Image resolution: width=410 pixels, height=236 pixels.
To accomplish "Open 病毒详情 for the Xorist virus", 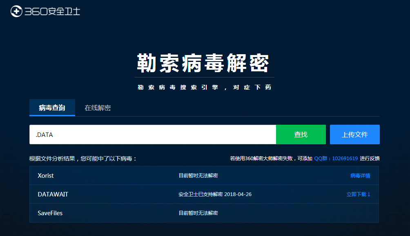I will 360,176.
